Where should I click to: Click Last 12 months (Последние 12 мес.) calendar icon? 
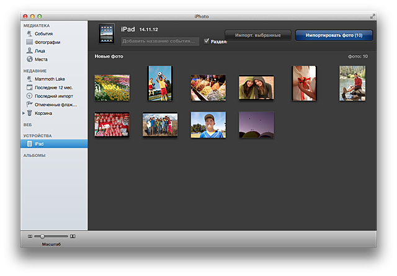point(30,87)
